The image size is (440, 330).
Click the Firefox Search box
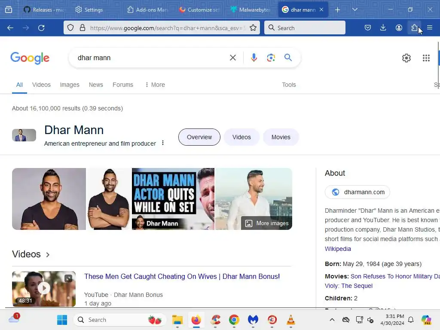tap(305, 28)
